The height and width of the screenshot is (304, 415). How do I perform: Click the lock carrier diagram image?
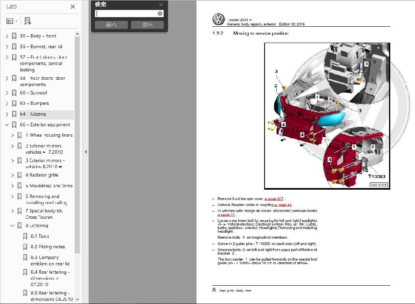click(x=327, y=116)
